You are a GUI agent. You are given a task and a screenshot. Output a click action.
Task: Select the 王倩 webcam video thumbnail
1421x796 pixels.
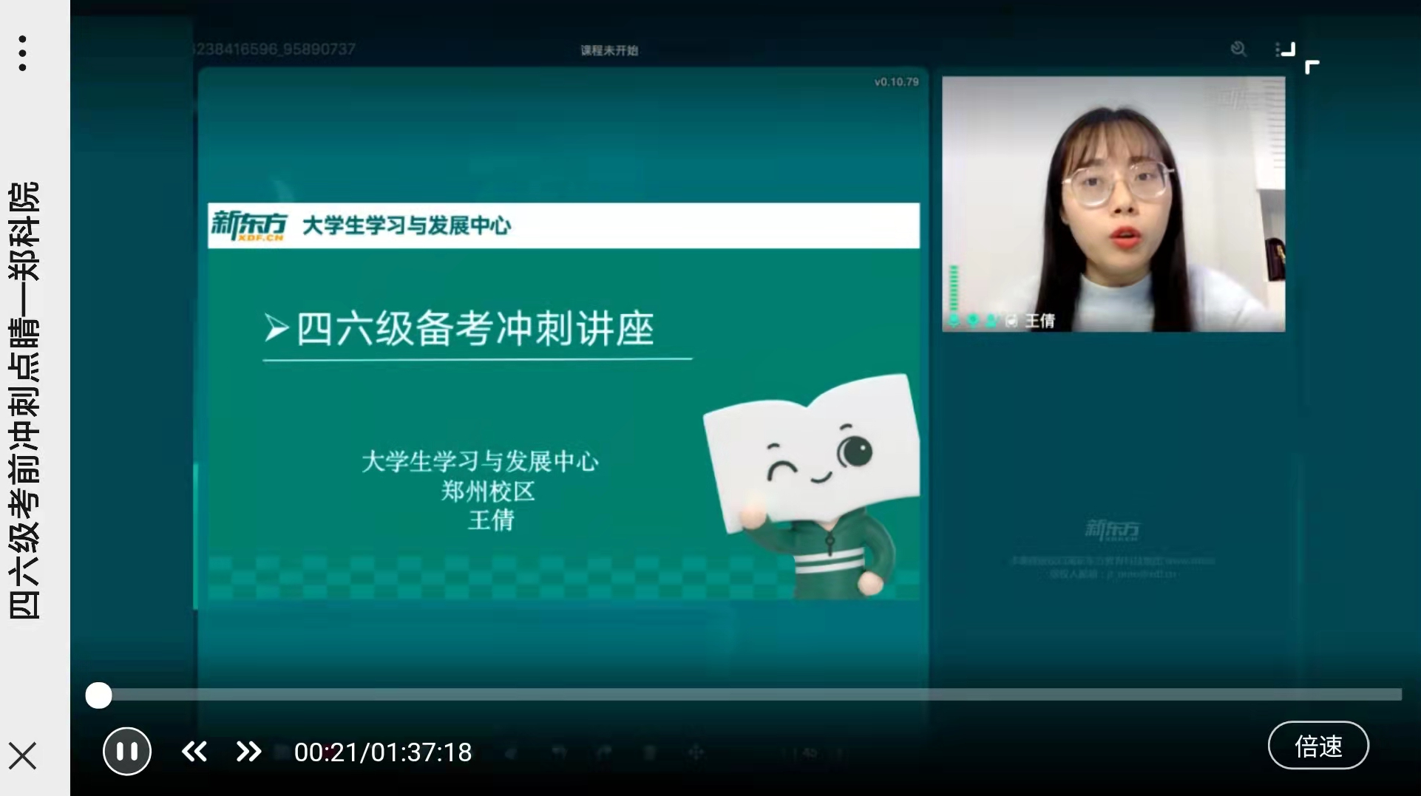pos(1113,204)
